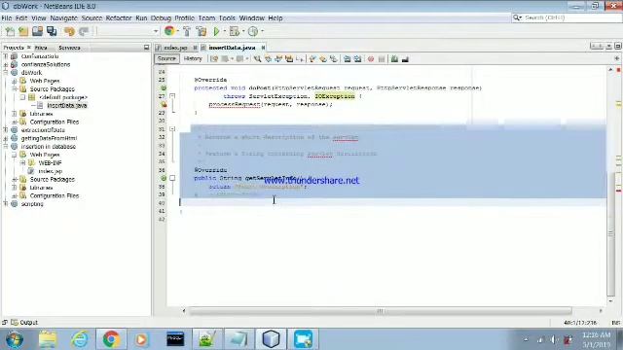Image resolution: width=623 pixels, height=350 pixels.
Task: Click the green Run Project icon
Action: coord(216,31)
